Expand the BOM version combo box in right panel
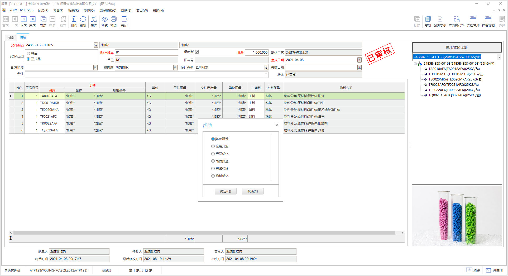Image resolution: width=508 pixels, height=276 pixels. pos(499,57)
